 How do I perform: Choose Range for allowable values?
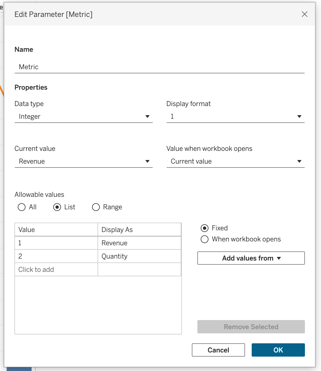pyautogui.click(x=96, y=207)
